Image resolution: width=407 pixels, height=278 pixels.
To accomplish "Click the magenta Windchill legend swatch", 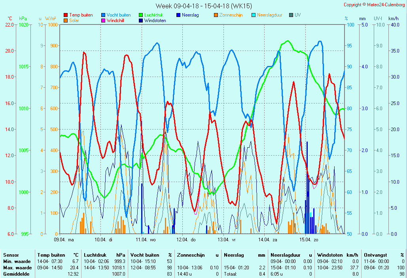I will pyautogui.click(x=103, y=21).
